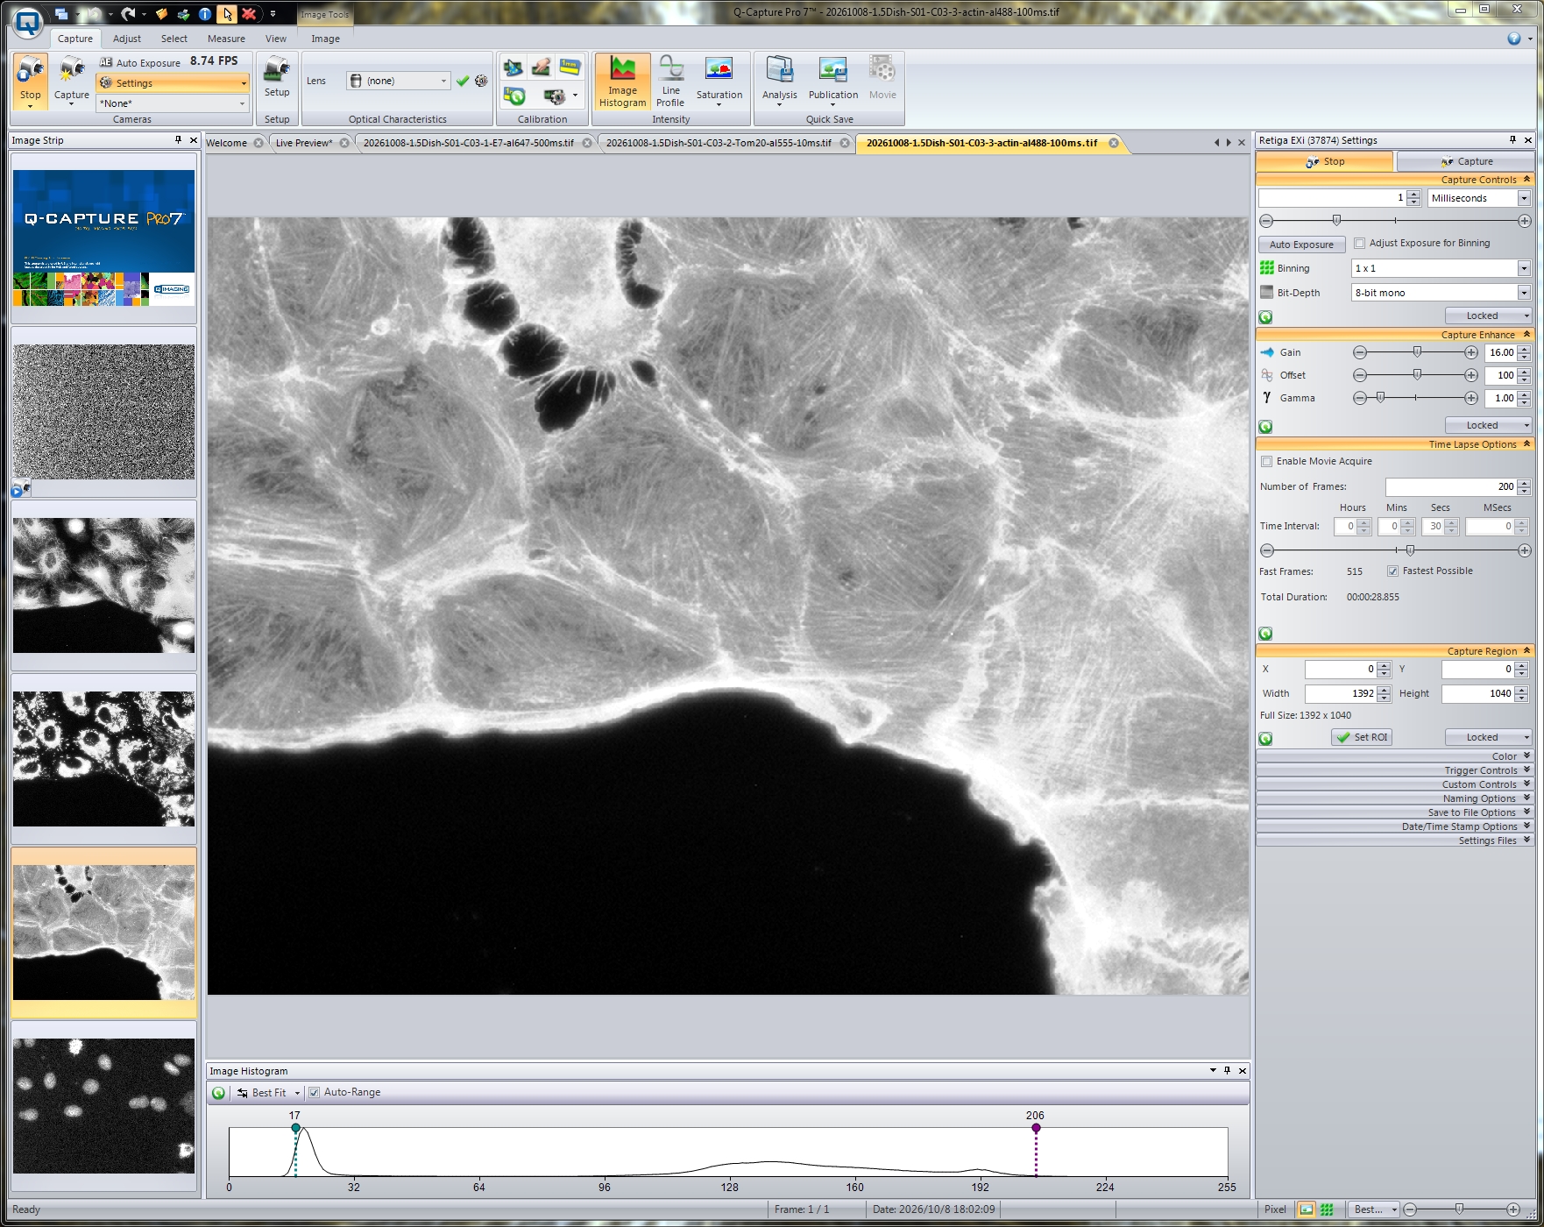Open the Best Fit histogram dropdown
Viewport: 1544px width, 1227px height.
pos(268,1093)
